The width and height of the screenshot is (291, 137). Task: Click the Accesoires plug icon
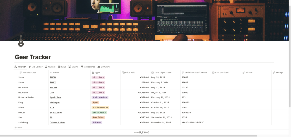[x=82, y=67]
